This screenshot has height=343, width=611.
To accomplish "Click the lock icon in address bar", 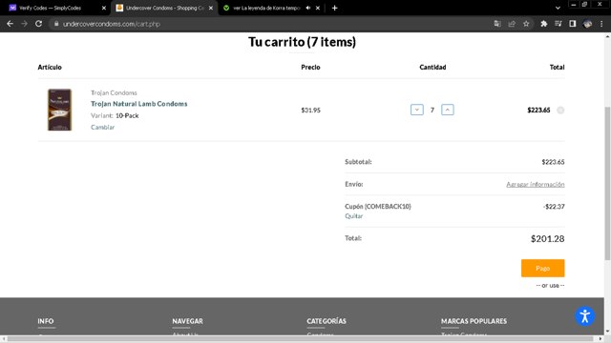I will (56, 24).
